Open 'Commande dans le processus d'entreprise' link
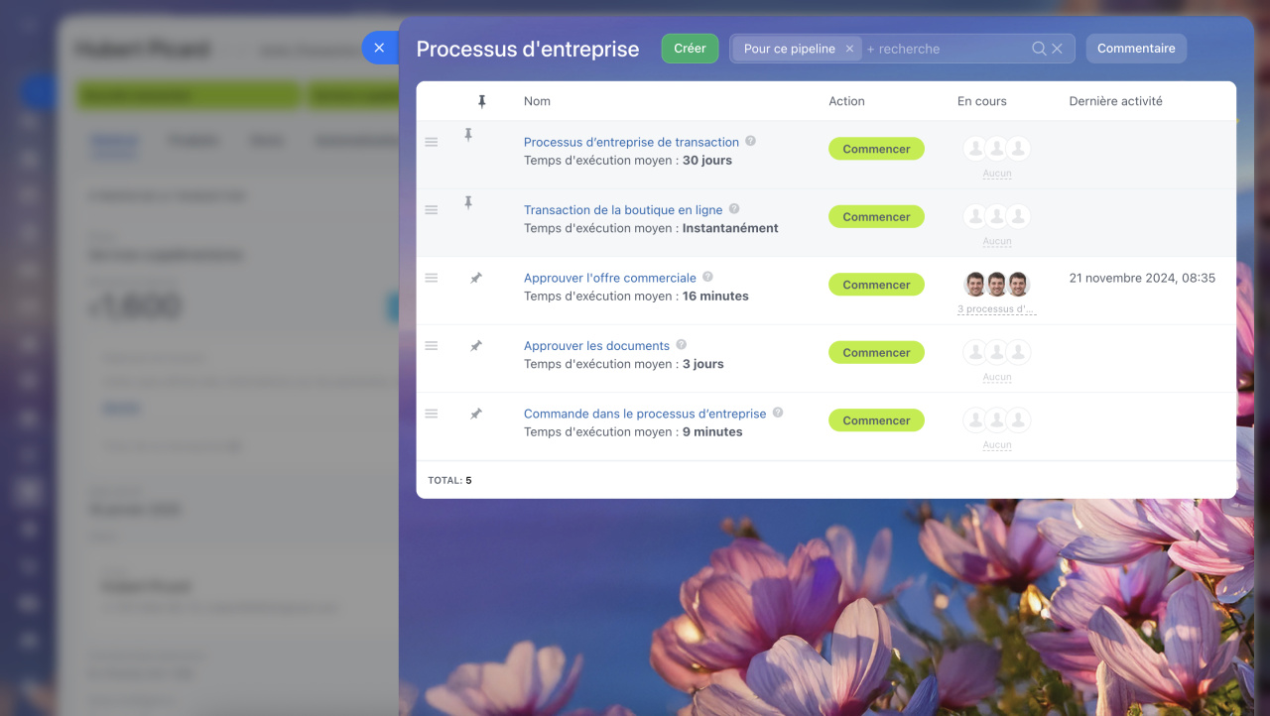 645,414
